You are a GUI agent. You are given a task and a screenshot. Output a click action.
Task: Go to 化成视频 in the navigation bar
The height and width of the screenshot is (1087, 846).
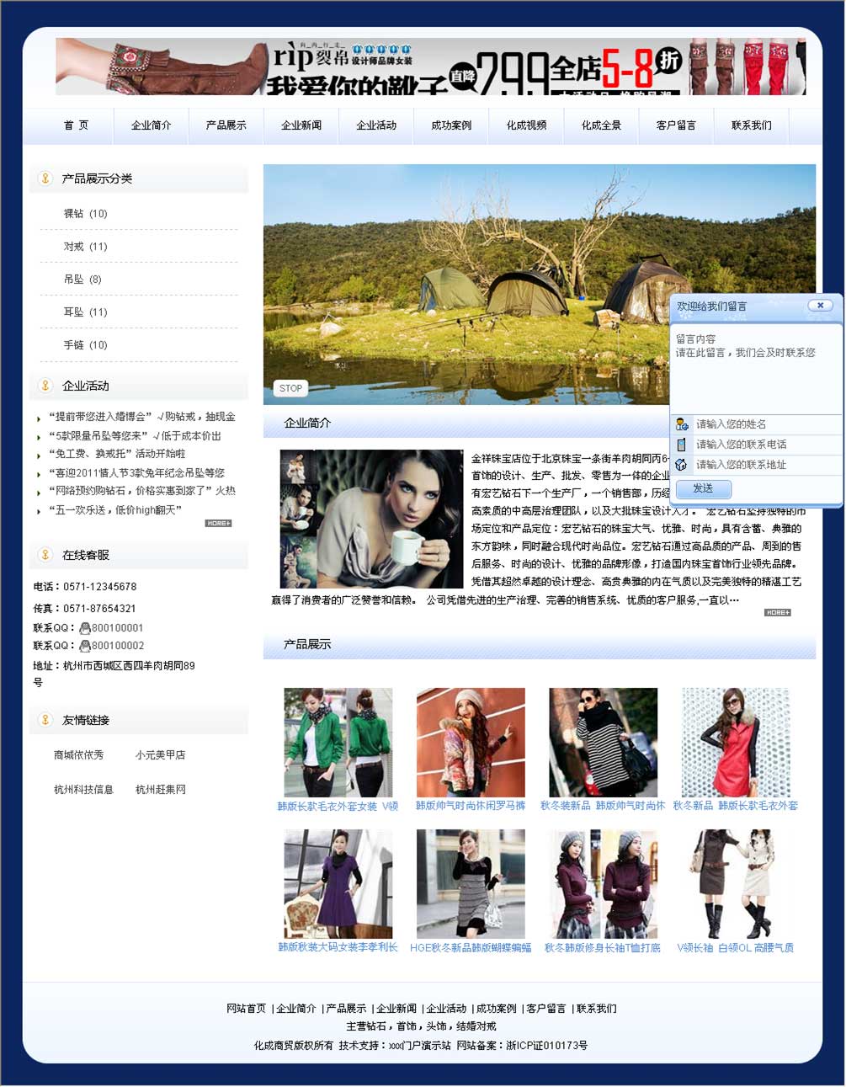coord(526,125)
